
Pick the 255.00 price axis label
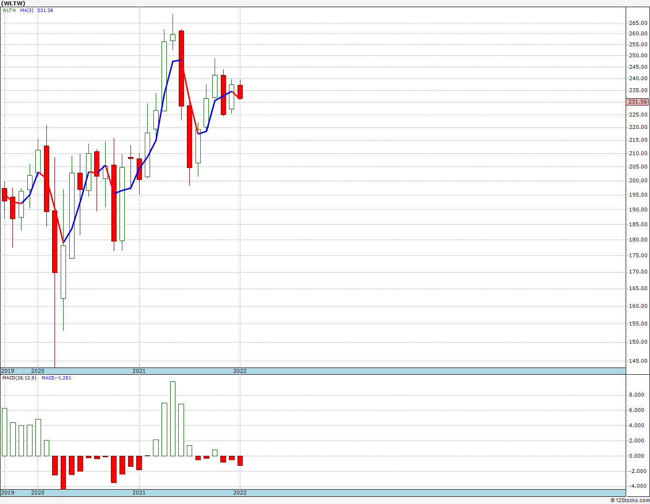pyautogui.click(x=639, y=45)
